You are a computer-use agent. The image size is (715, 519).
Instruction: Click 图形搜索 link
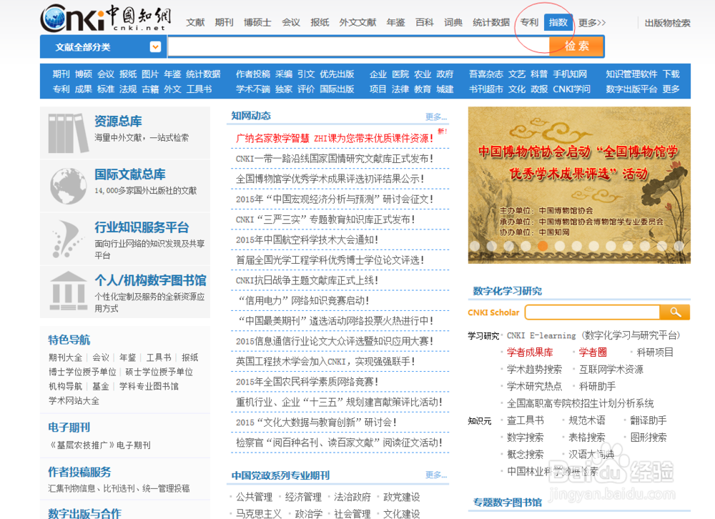point(649,437)
